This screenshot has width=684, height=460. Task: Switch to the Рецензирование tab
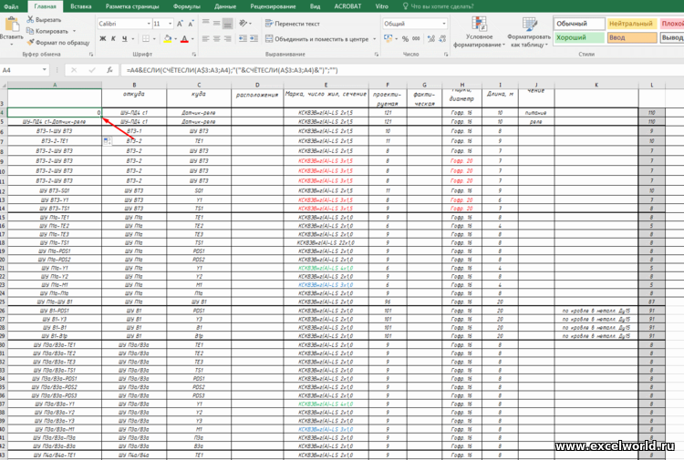[x=273, y=6]
